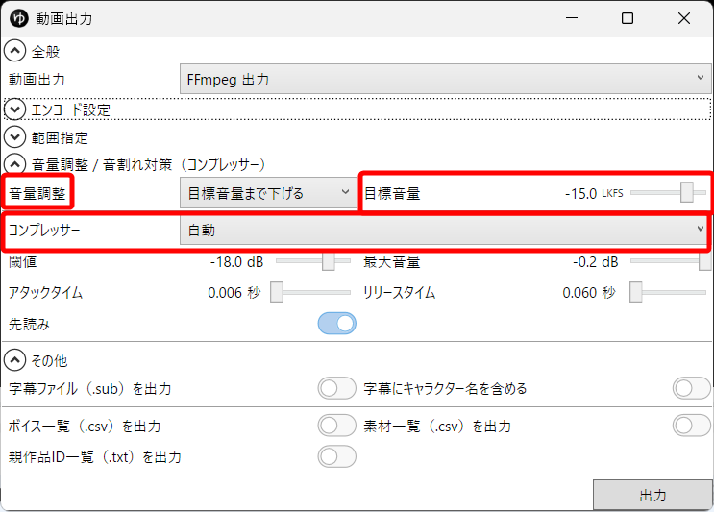714x512 pixels.
Task: Enable 字幕にキャラクター名を含める toggle
Action: pyautogui.click(x=692, y=389)
